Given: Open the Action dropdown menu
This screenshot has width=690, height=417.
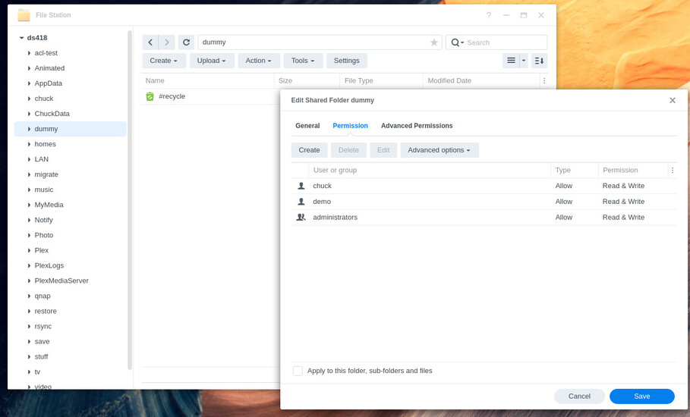Looking at the screenshot, I should (259, 61).
